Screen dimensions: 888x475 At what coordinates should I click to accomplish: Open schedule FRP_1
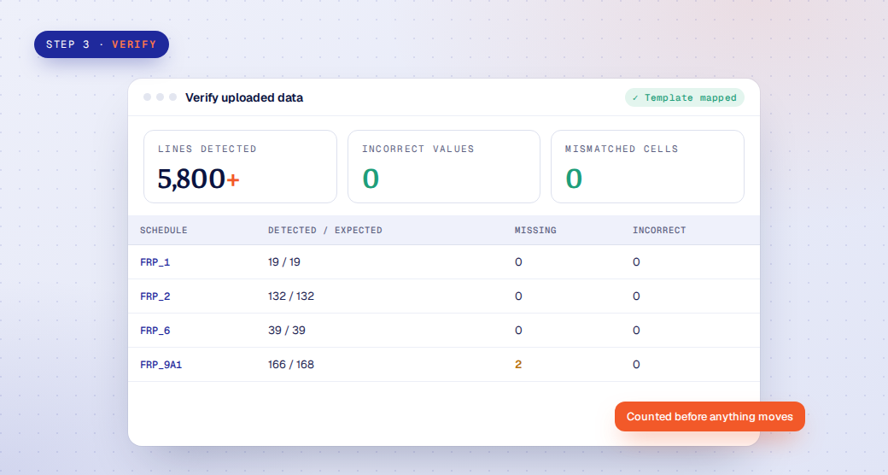pos(155,262)
